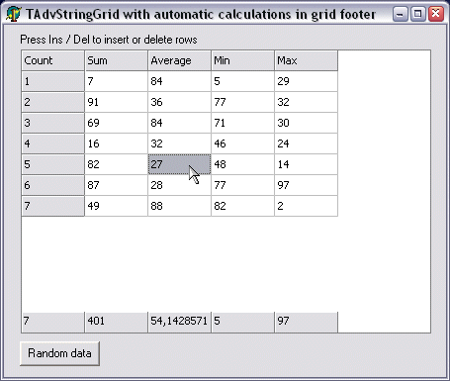
Task: Select Min cell with value 48
Action: (242, 164)
